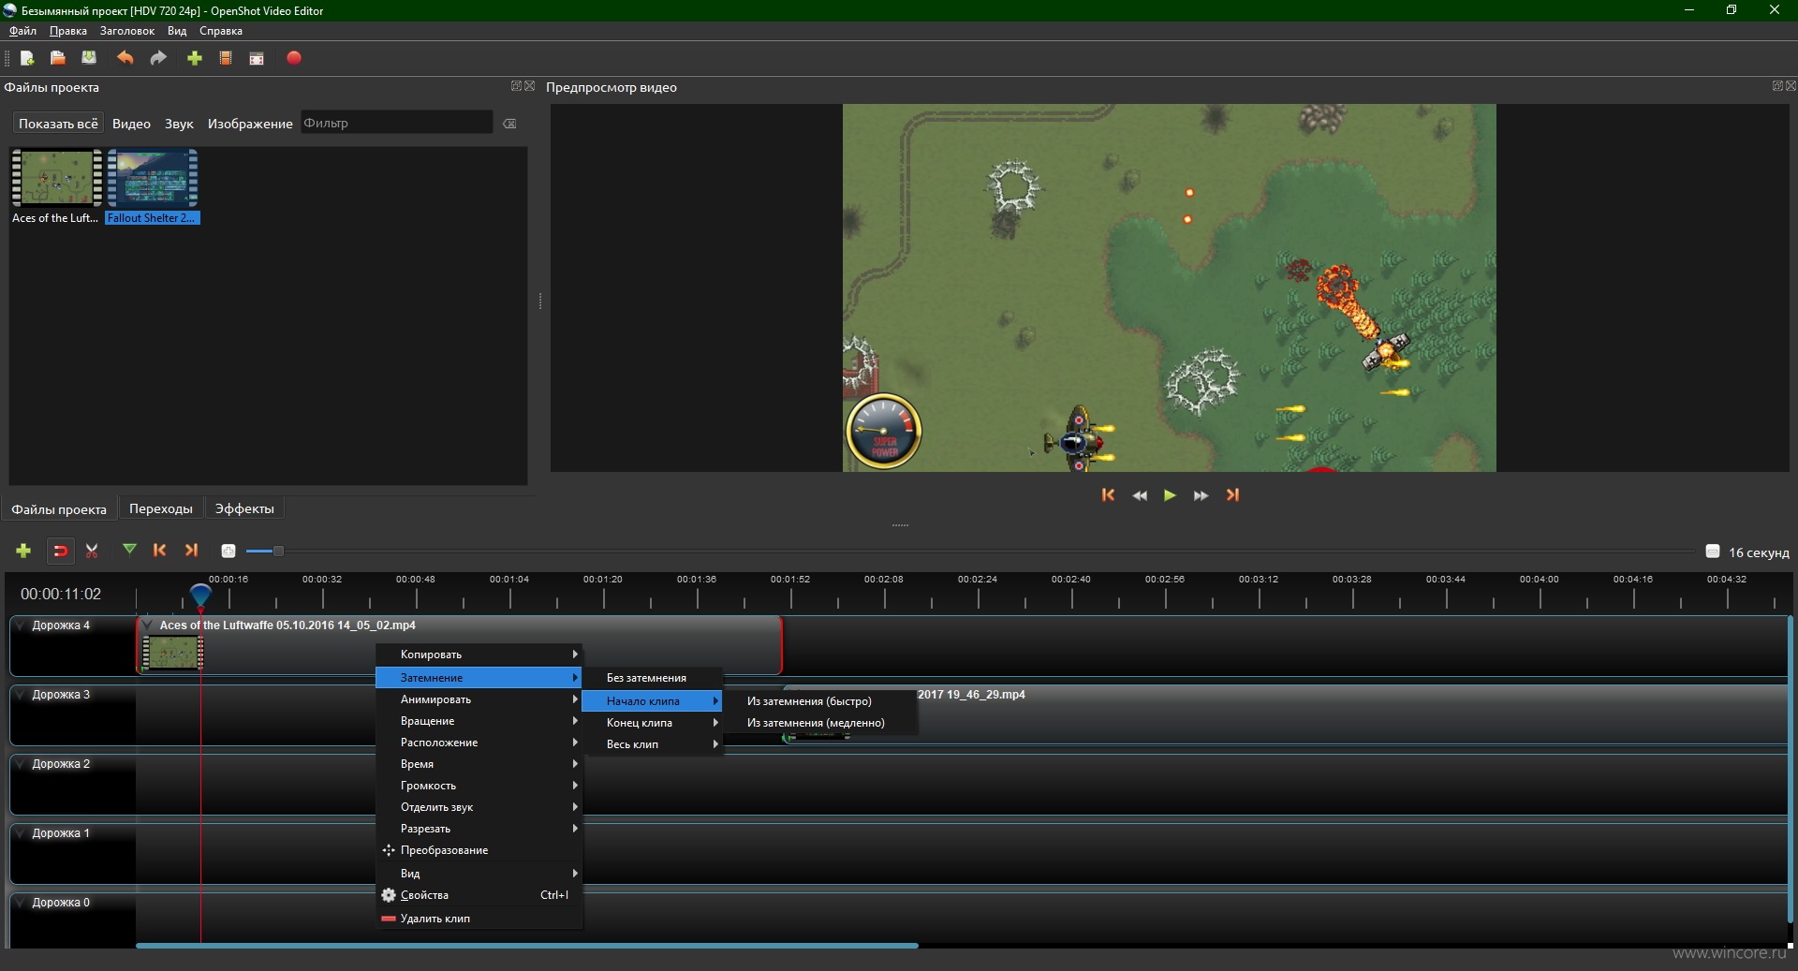Click the Фильтр input field
The image size is (1798, 971).
[396, 123]
